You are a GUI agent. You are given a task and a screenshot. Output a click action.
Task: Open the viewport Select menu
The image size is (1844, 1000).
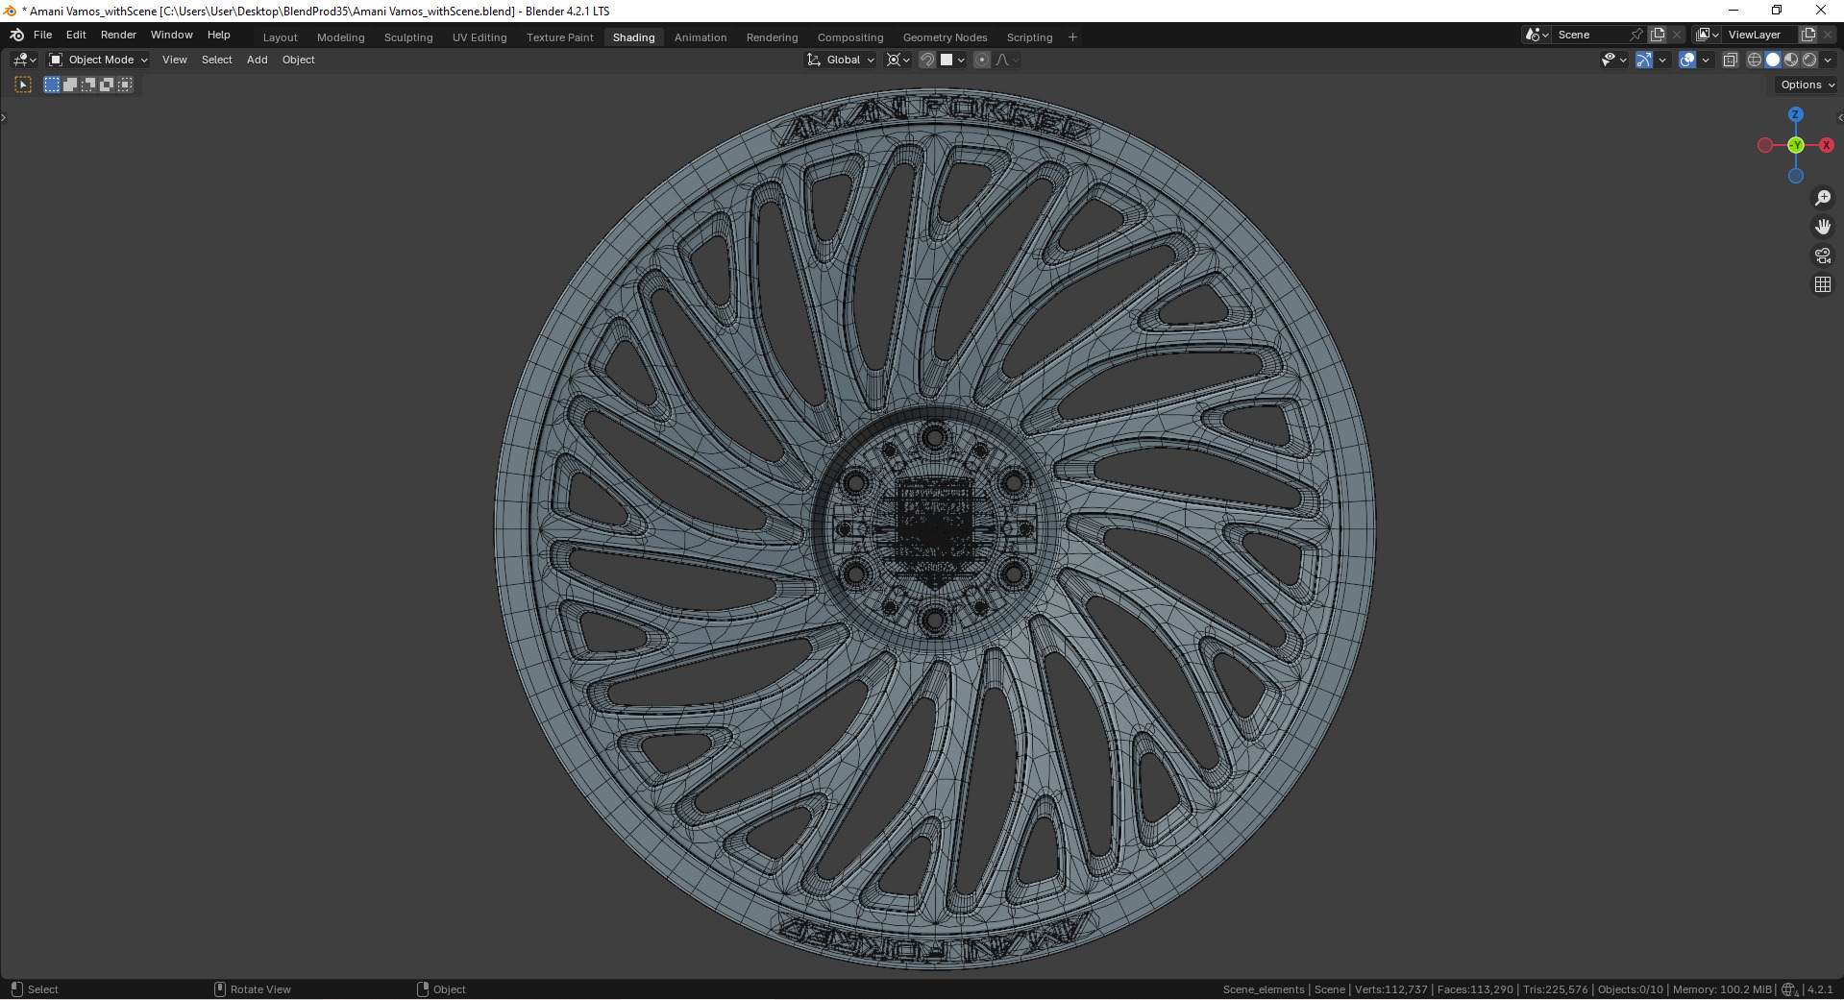click(x=217, y=60)
